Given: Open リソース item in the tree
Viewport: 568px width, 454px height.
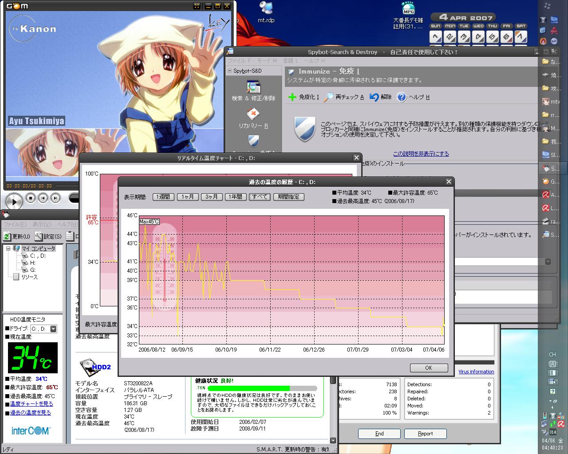Looking at the screenshot, I should pos(29,277).
